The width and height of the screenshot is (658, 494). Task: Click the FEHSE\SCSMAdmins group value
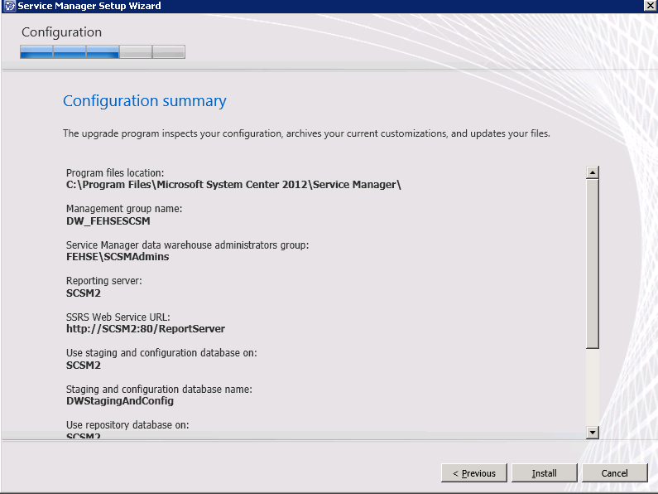pyautogui.click(x=118, y=257)
